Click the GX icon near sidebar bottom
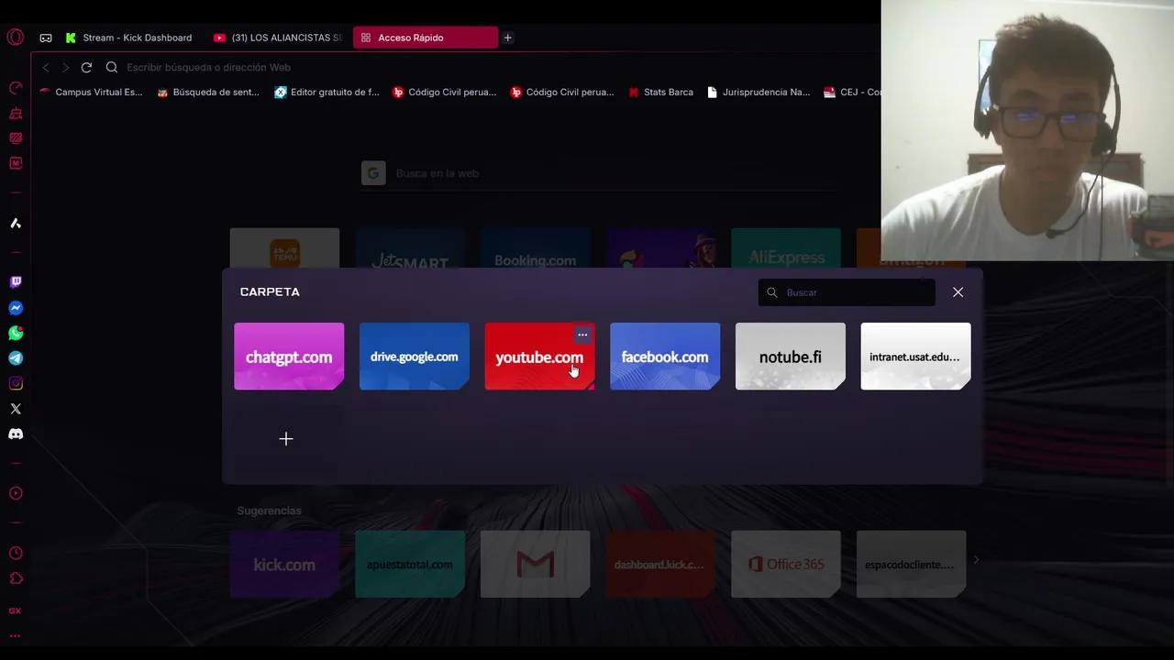The image size is (1174, 660). point(16,610)
